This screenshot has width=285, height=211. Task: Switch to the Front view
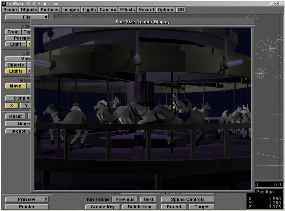pos(13,31)
